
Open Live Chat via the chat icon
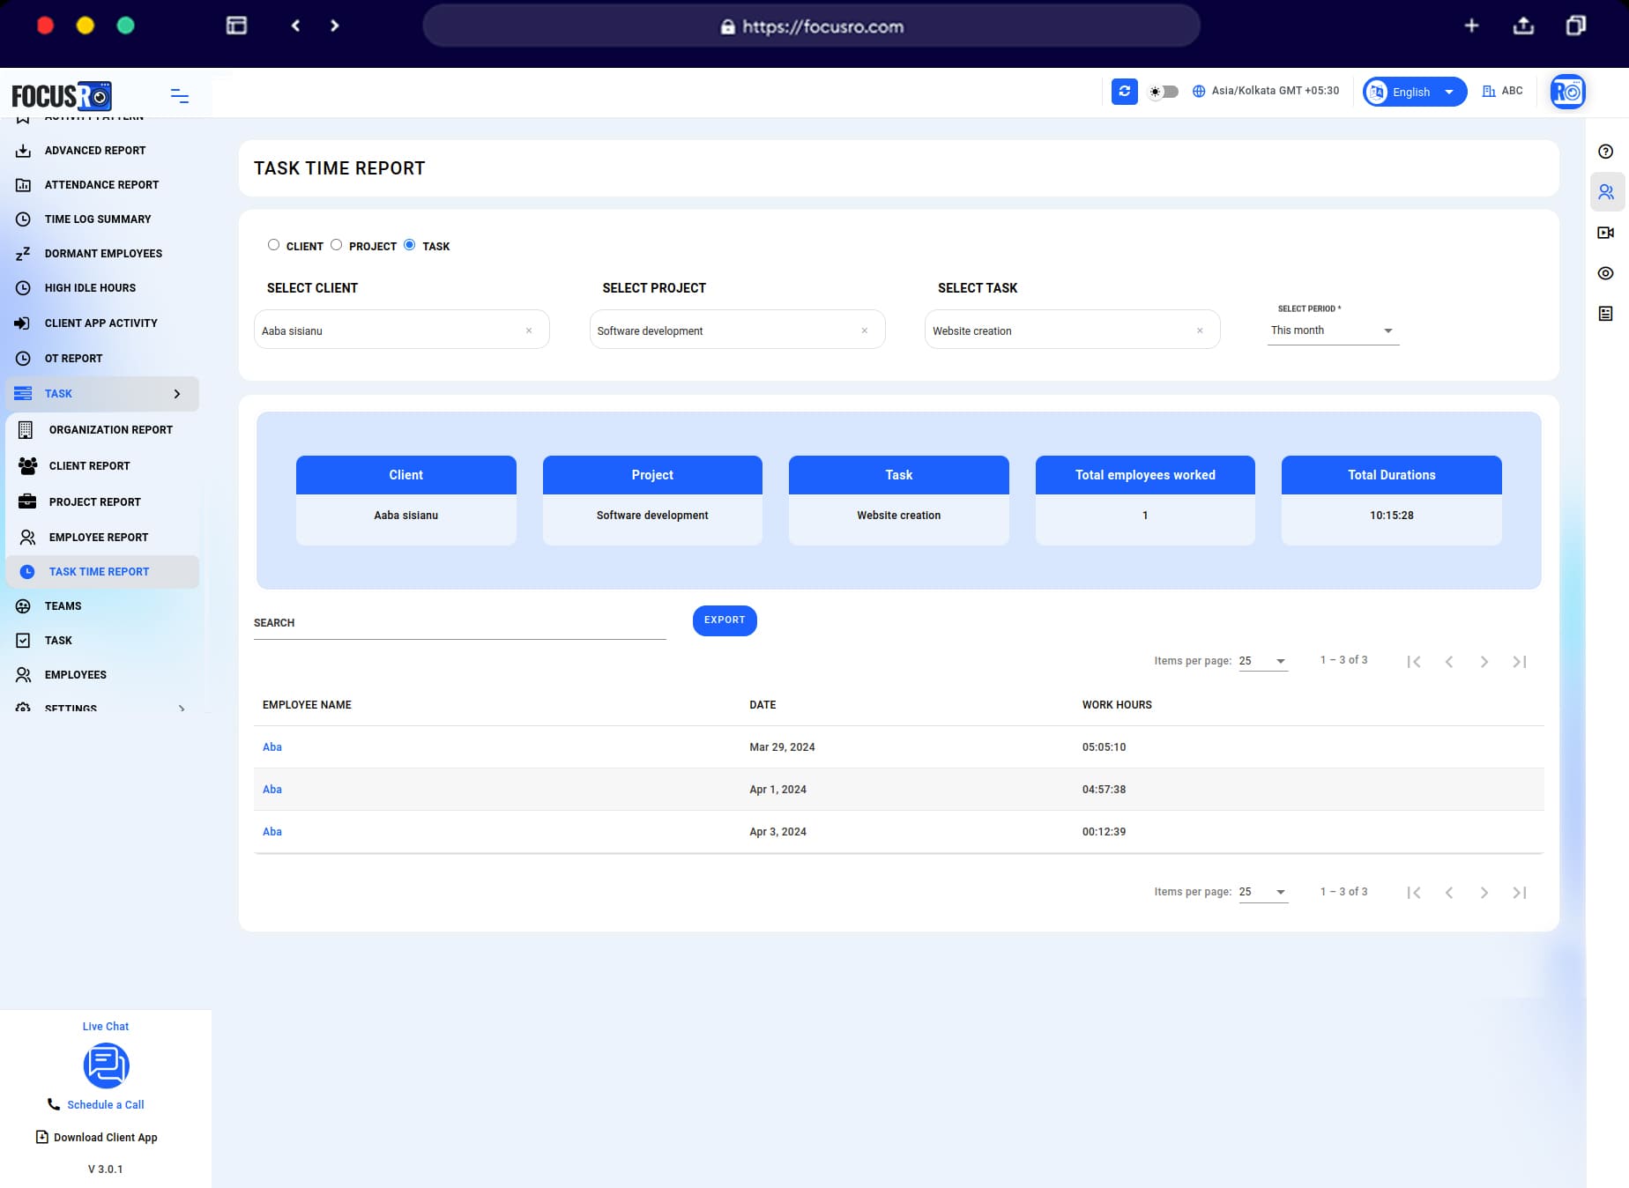tap(106, 1065)
